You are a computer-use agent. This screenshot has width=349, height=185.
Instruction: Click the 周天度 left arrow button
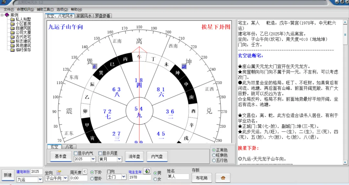tap(85, 171)
